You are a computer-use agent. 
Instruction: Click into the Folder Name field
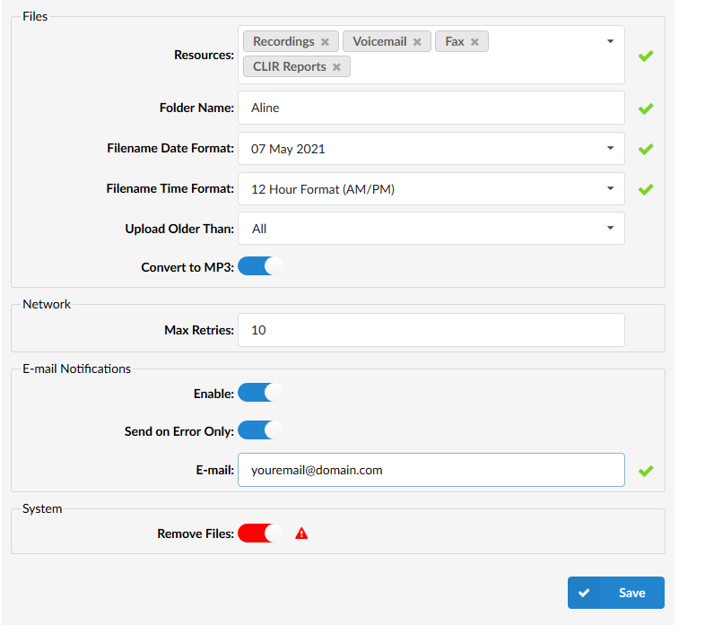(x=431, y=108)
